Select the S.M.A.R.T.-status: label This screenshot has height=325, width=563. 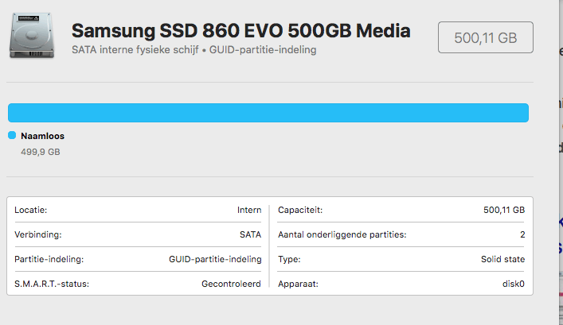tap(52, 284)
